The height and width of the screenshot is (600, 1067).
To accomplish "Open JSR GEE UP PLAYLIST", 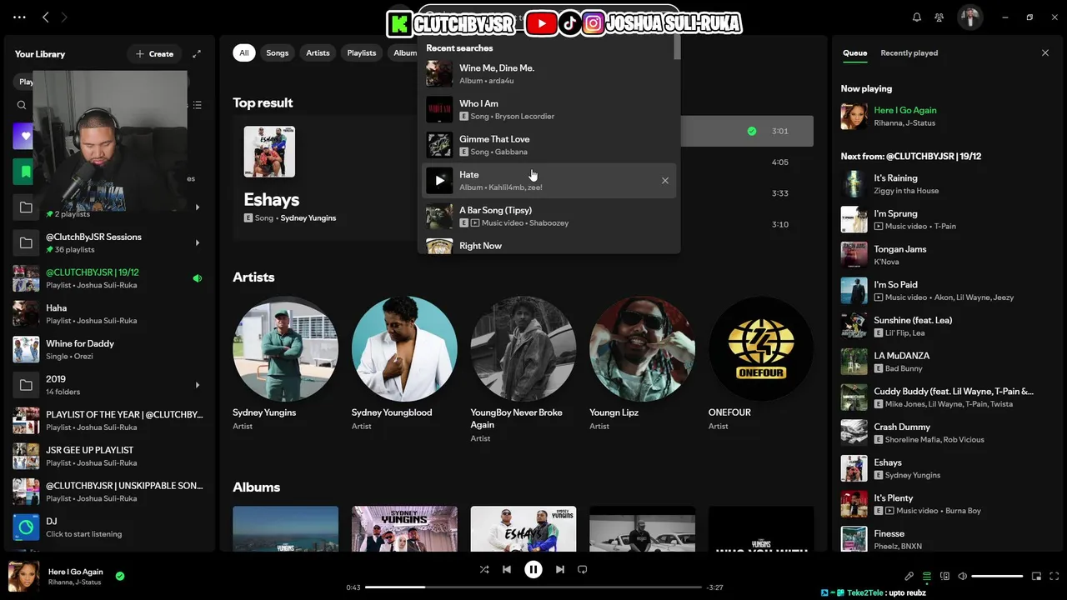I will click(108, 457).
